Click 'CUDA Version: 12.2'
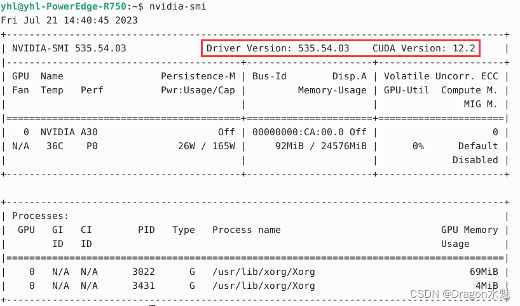 424,48
